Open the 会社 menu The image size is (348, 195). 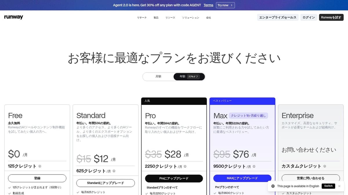click(209, 18)
